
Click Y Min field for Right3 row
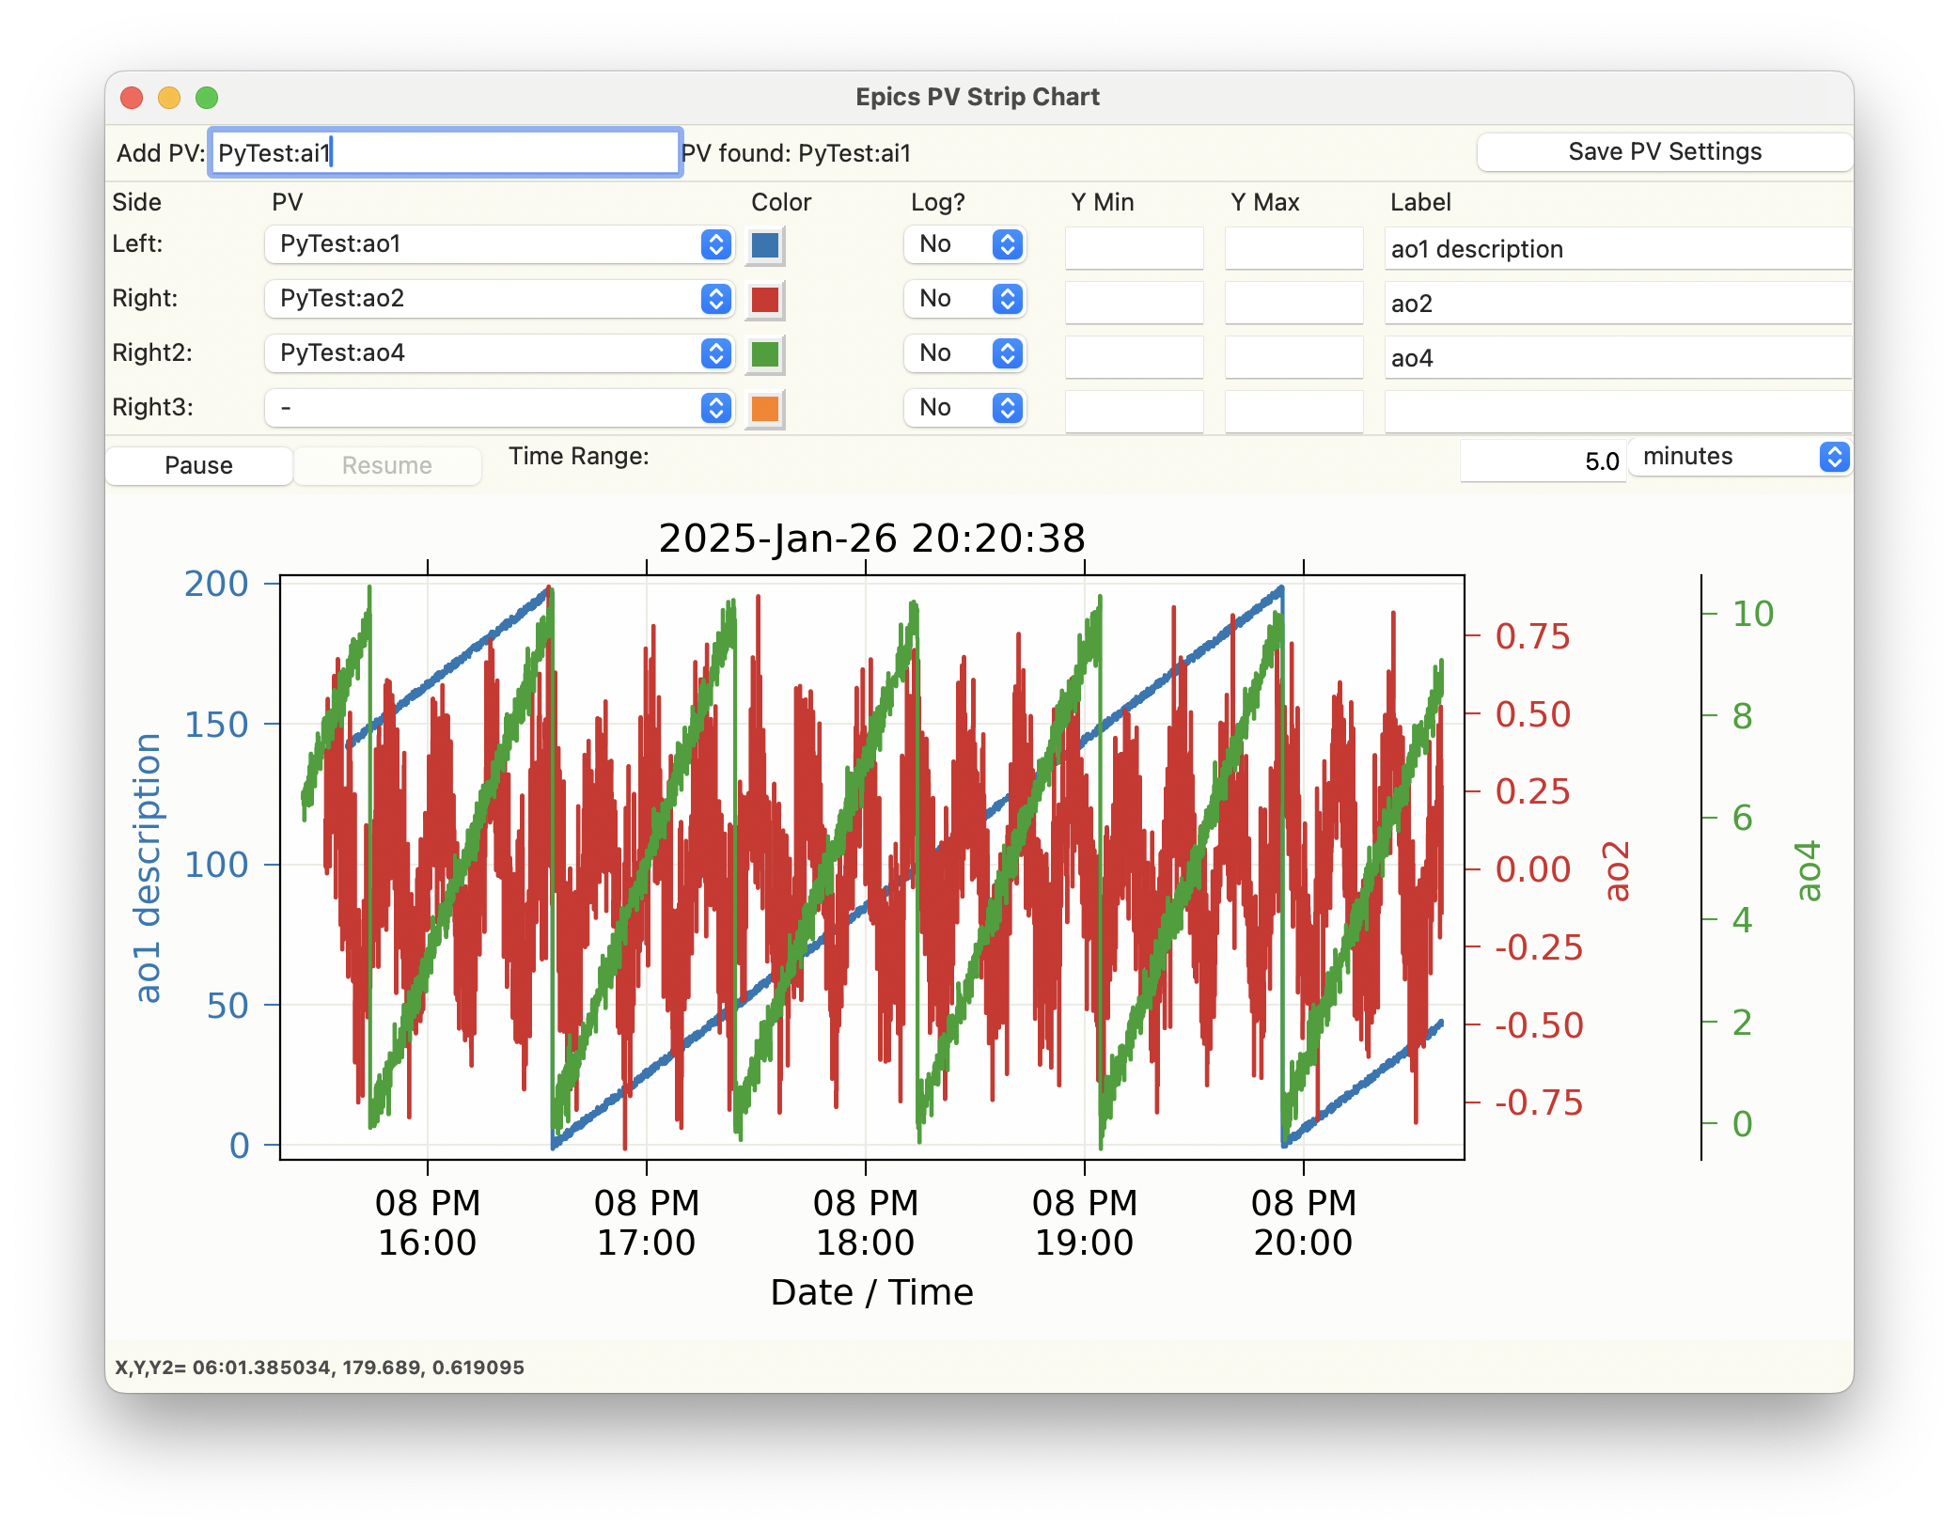click(1135, 412)
